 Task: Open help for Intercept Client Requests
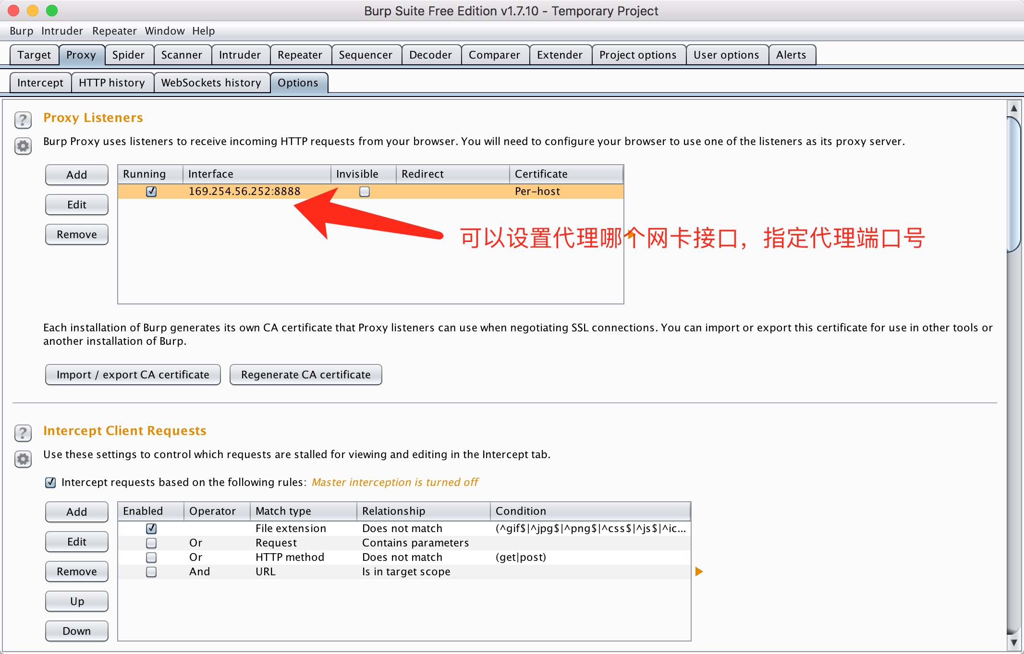click(23, 433)
